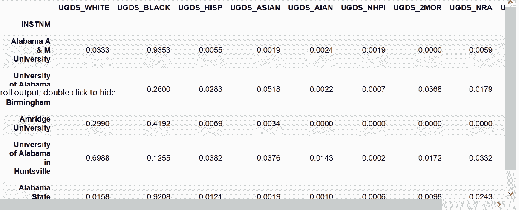The height and width of the screenshot is (210, 519).
Task: Select the UGDS_AIAN column header
Action: click(x=311, y=8)
